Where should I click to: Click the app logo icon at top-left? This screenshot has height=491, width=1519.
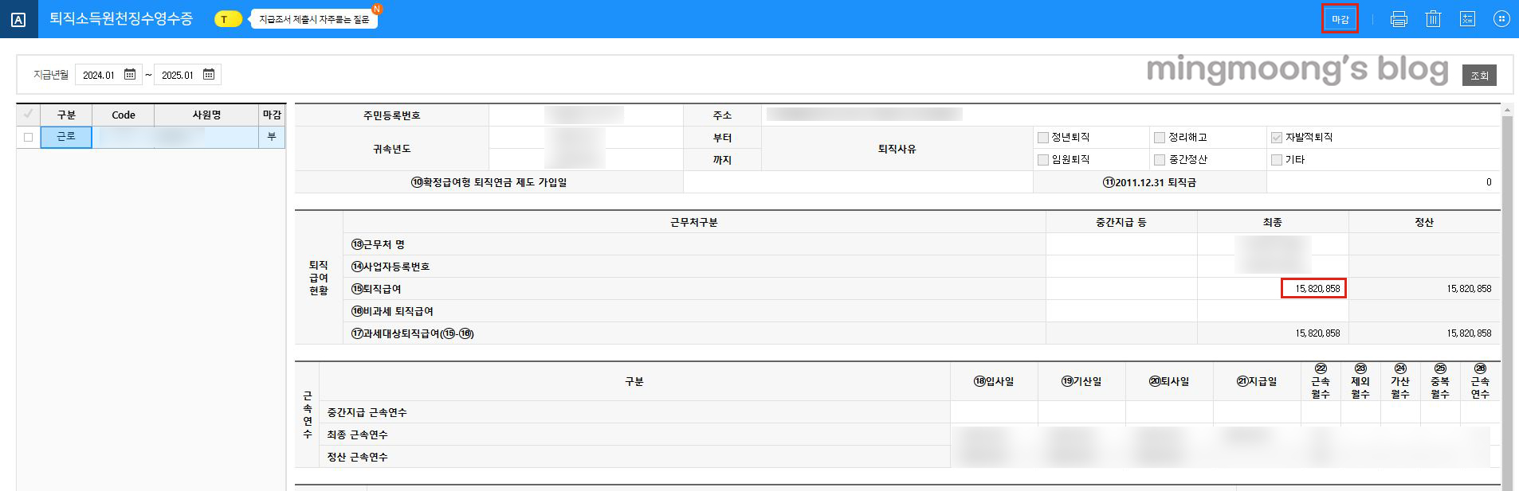[18, 19]
